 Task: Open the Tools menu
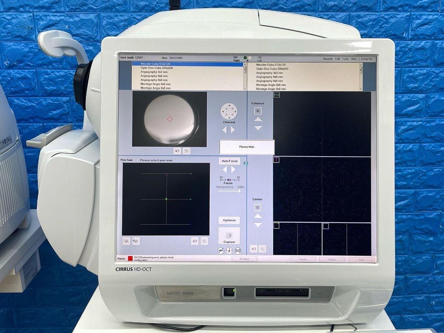point(345,59)
